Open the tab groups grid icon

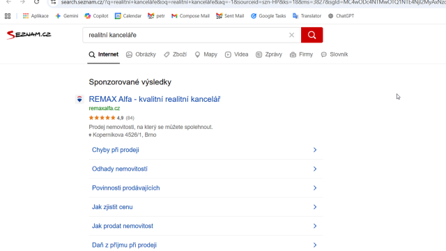[8, 16]
